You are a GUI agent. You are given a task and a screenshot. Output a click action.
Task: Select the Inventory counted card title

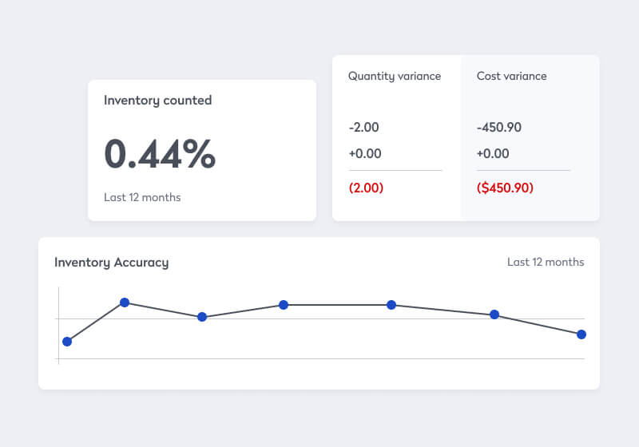tap(157, 101)
